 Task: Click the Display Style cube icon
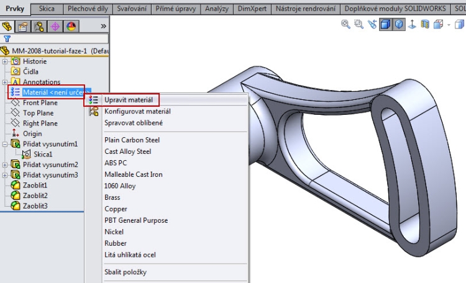tap(459, 24)
